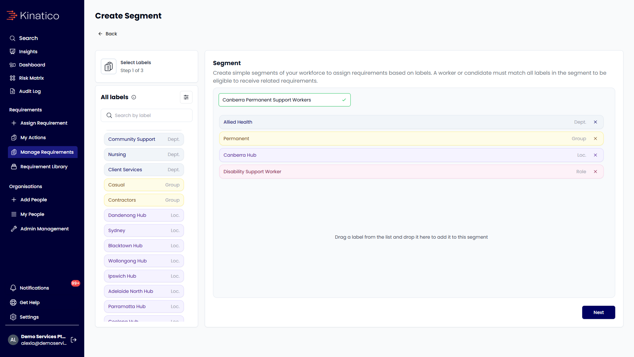Select the Contractors group label
Image resolution: width=634 pixels, height=357 pixels.
click(x=144, y=200)
